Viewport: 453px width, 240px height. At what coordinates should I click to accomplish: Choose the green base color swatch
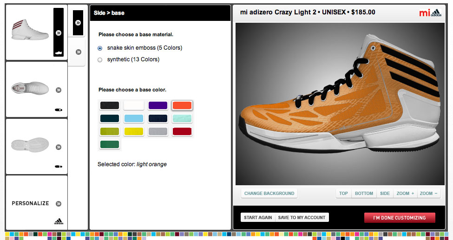110,144
